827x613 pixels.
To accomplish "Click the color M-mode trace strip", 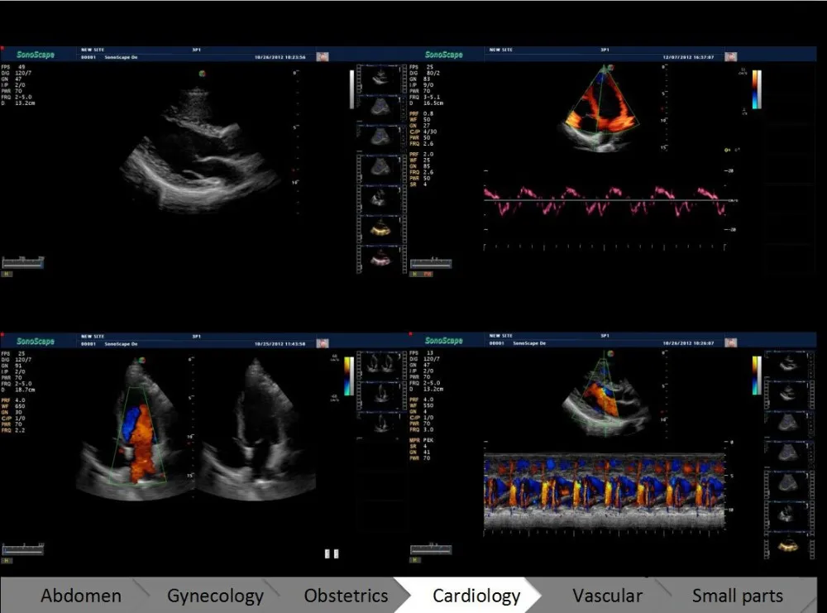I will (x=605, y=491).
